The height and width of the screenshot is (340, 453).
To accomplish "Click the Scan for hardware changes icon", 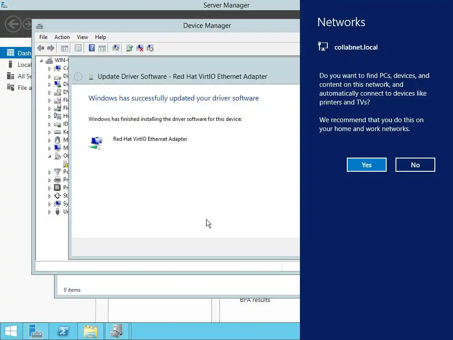I will 116,48.
